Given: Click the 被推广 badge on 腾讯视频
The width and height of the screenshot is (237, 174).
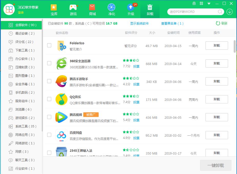Looking at the screenshot, I should (91, 115).
